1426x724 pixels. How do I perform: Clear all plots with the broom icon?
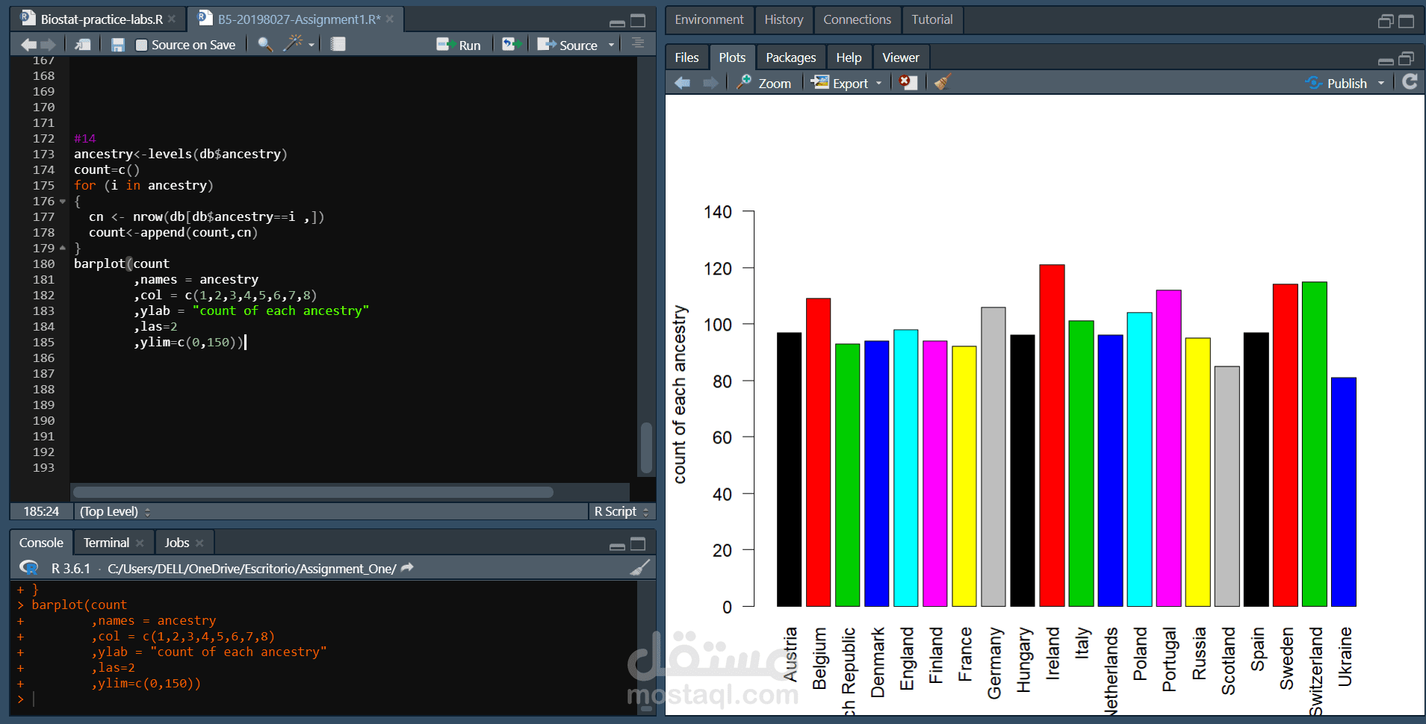pos(943,82)
